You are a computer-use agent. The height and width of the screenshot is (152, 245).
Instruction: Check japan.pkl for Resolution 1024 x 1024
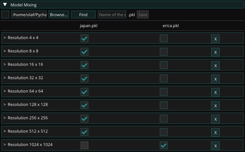tap(84, 145)
